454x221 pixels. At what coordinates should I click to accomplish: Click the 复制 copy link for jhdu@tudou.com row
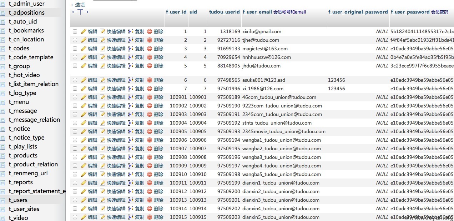pyautogui.click(x=140, y=66)
